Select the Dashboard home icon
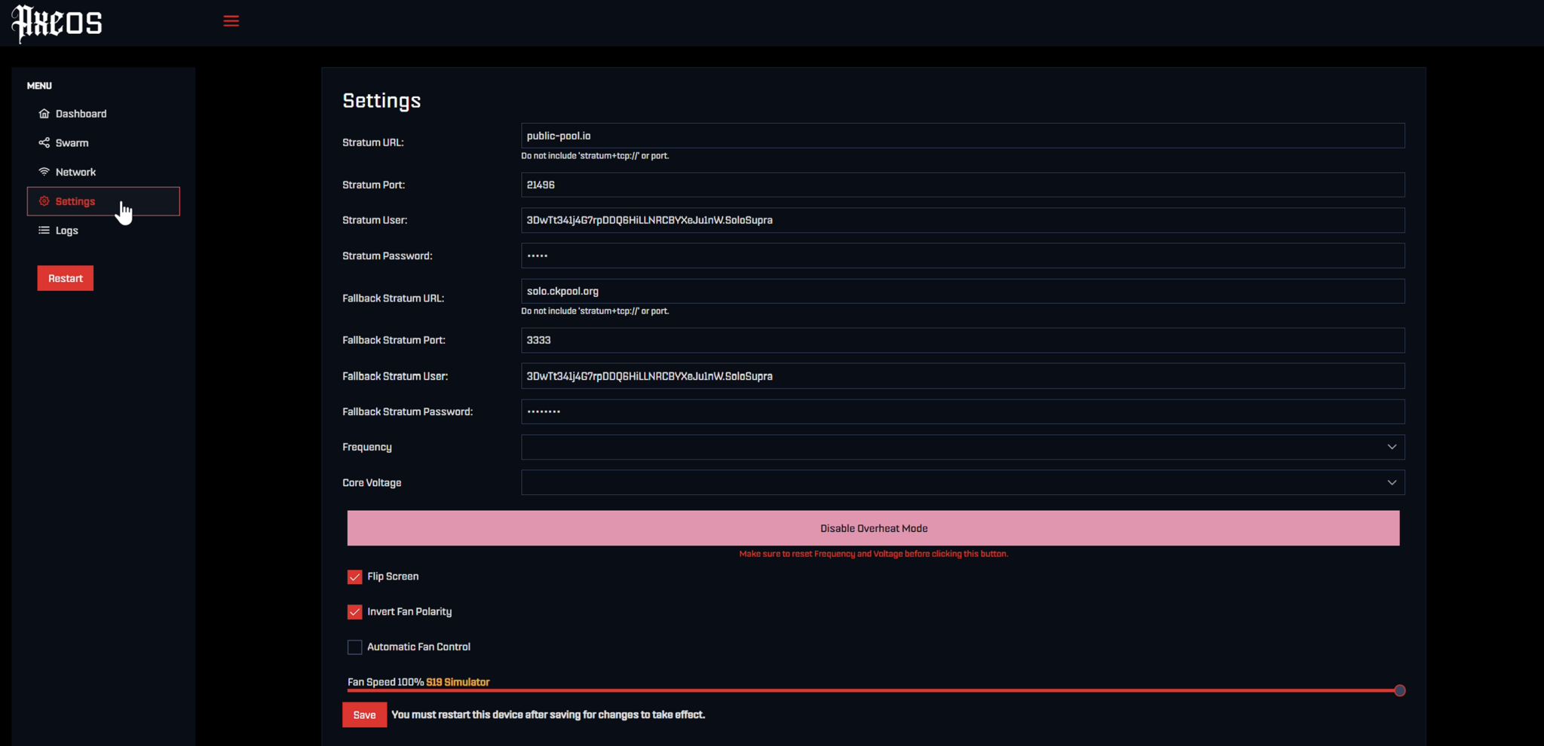 tap(44, 113)
